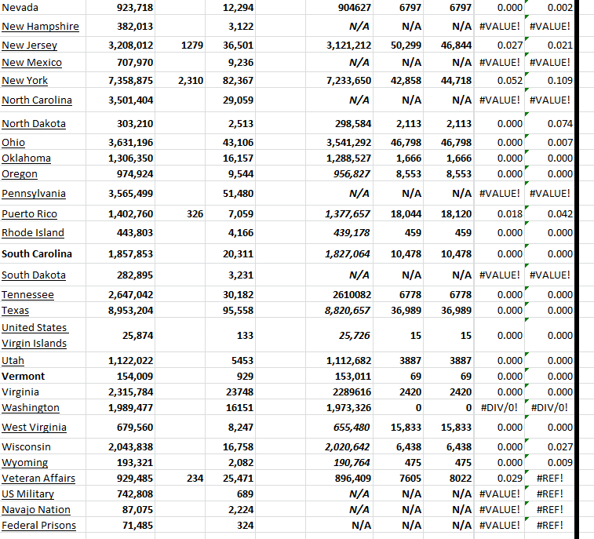Screen dimensions: 594x539
Task: Select the 0.109 cell
Action: [x=550, y=81]
